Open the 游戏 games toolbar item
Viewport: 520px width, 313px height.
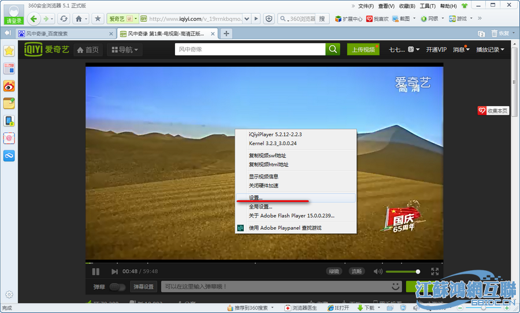[458, 19]
